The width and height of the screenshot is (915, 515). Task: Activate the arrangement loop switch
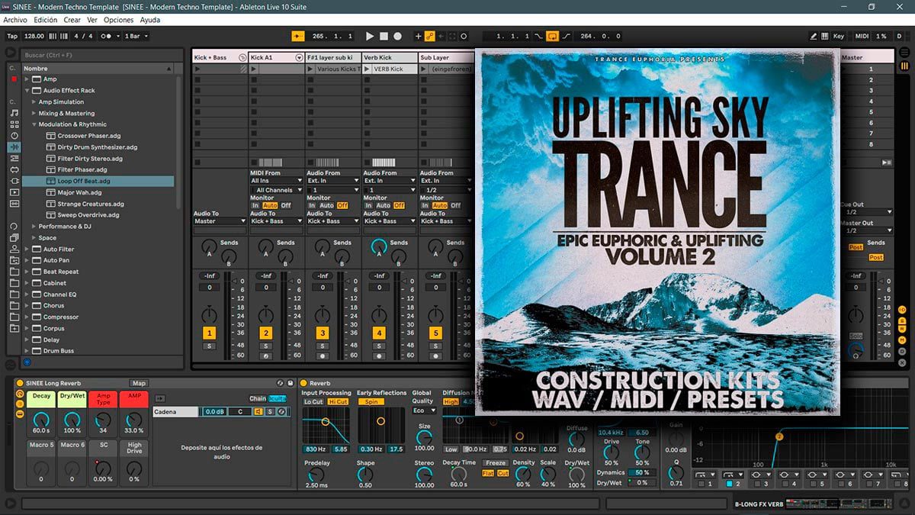tap(553, 36)
